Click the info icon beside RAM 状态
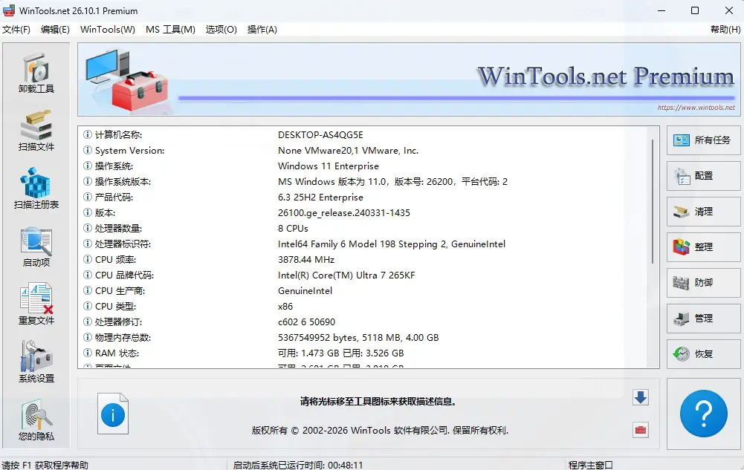 tap(87, 353)
